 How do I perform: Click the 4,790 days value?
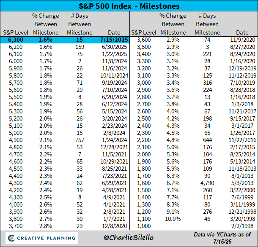(207, 183)
